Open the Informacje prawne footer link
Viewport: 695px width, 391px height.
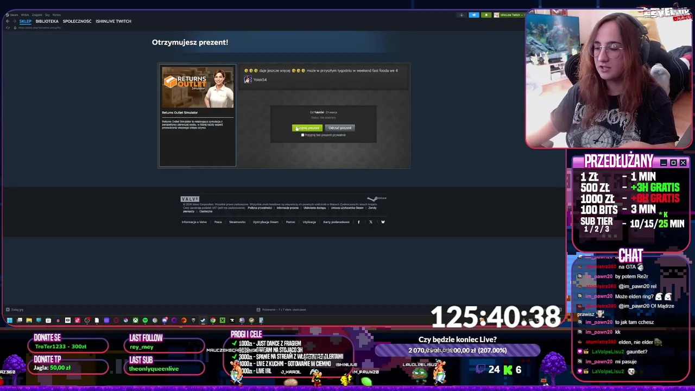(x=287, y=208)
